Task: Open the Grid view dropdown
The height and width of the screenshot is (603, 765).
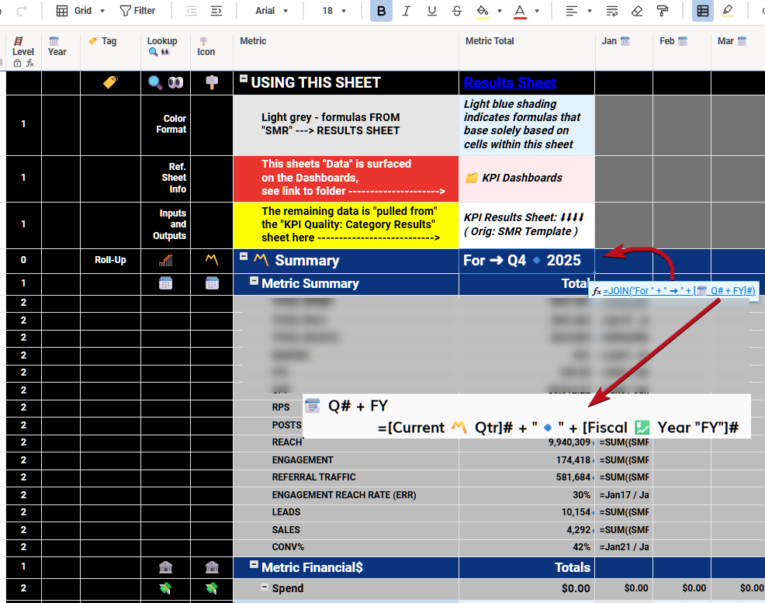Action: (x=81, y=11)
